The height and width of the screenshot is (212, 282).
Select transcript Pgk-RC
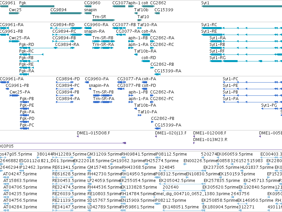click(x=31, y=54)
